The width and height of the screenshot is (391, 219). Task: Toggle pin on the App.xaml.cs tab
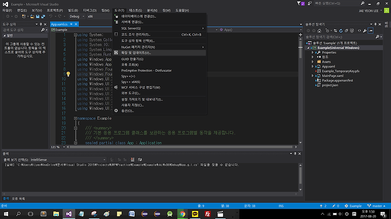click(x=71, y=24)
